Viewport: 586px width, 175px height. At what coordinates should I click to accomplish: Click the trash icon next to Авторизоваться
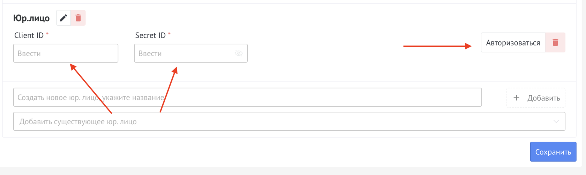pyautogui.click(x=555, y=43)
